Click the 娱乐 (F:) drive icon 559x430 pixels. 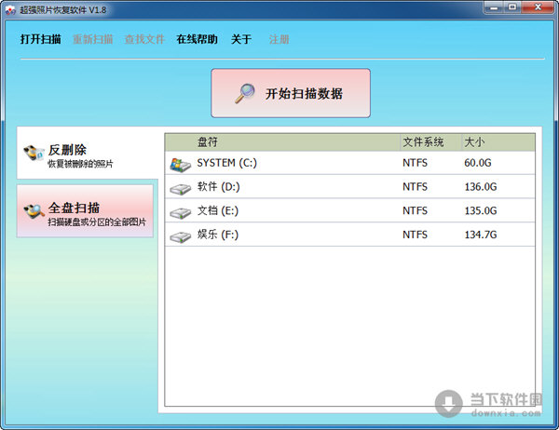point(180,236)
